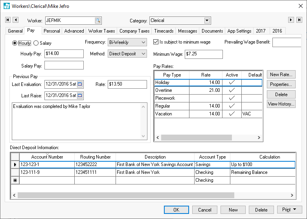Go to the last worker record

point(299,20)
